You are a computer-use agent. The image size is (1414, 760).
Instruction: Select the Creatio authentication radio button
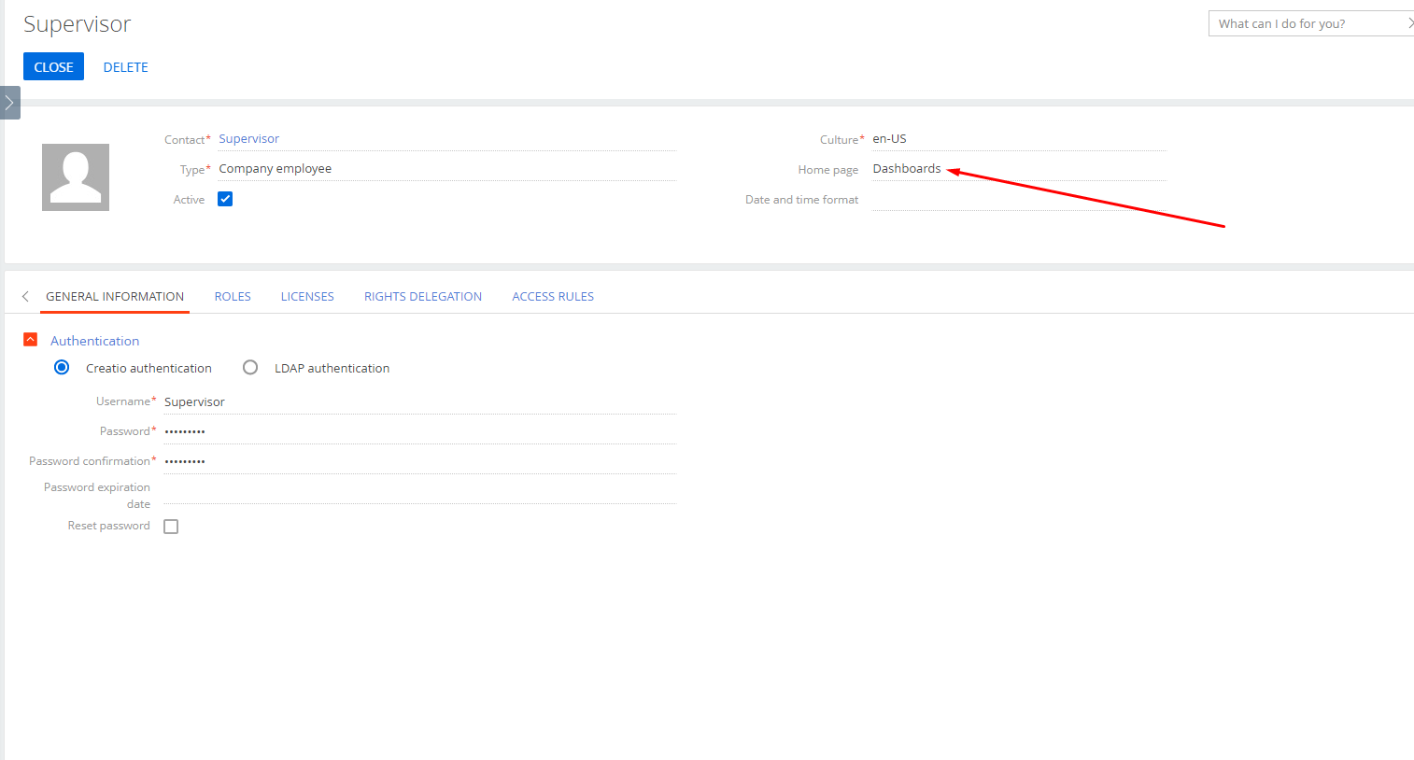coord(61,367)
